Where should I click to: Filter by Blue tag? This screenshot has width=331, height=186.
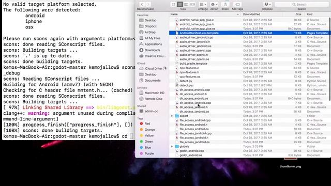(x=147, y=147)
